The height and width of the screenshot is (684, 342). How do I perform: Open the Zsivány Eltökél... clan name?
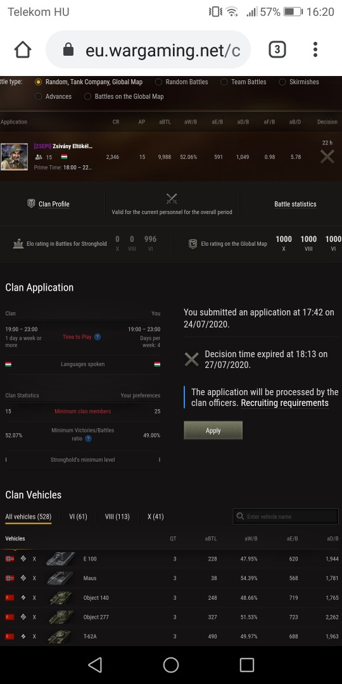(72, 146)
